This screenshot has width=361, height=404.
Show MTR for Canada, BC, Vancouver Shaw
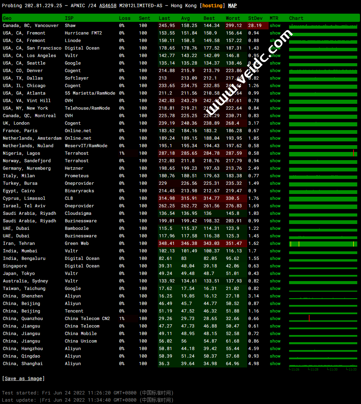pyautogui.click(x=275, y=26)
